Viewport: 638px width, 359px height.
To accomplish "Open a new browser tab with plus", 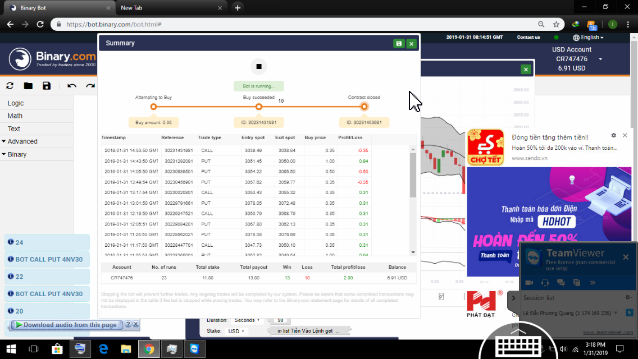I will coord(238,8).
